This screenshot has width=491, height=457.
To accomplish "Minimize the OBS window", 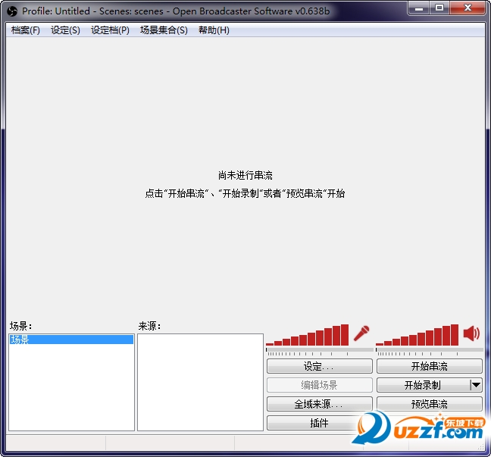I will coord(419,8).
